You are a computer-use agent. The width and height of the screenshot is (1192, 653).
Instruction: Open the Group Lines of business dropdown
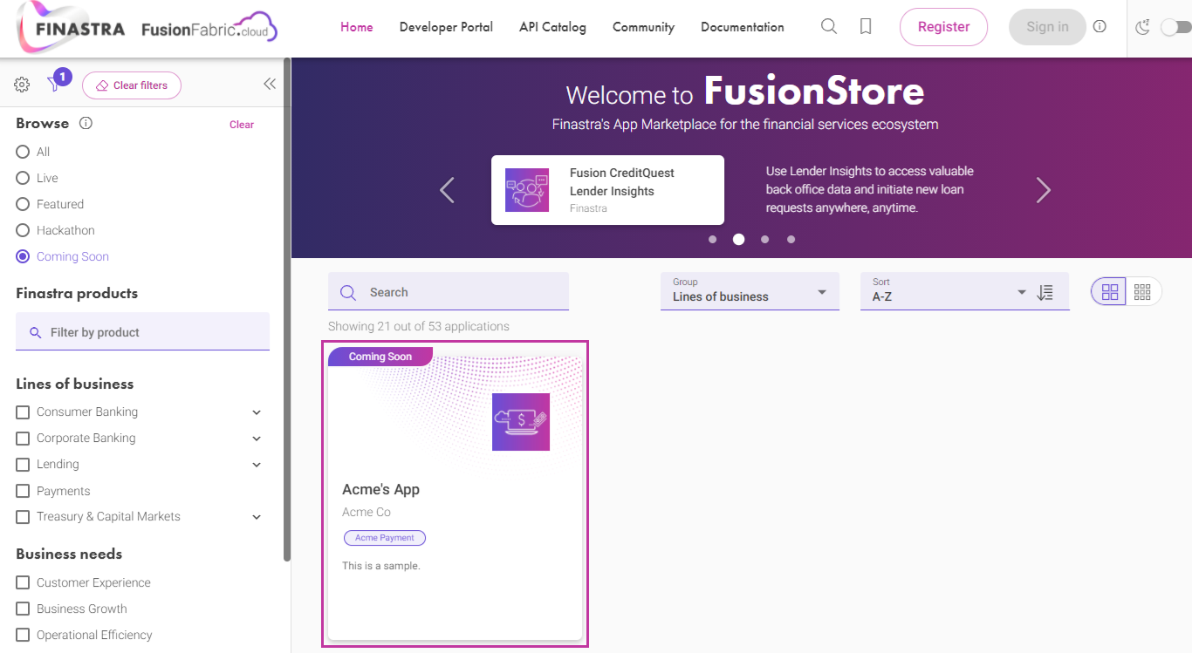[x=750, y=291]
